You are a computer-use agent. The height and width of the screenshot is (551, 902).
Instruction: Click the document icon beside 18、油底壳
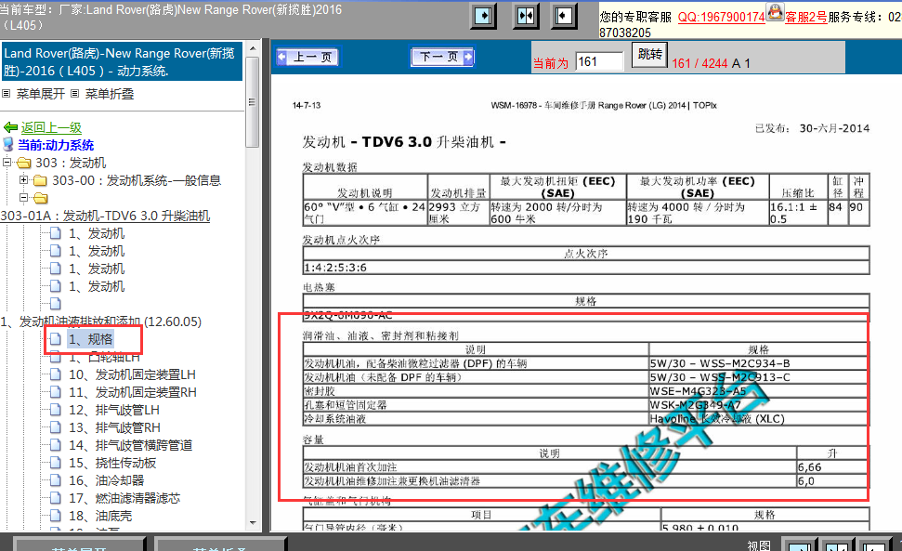pos(55,516)
